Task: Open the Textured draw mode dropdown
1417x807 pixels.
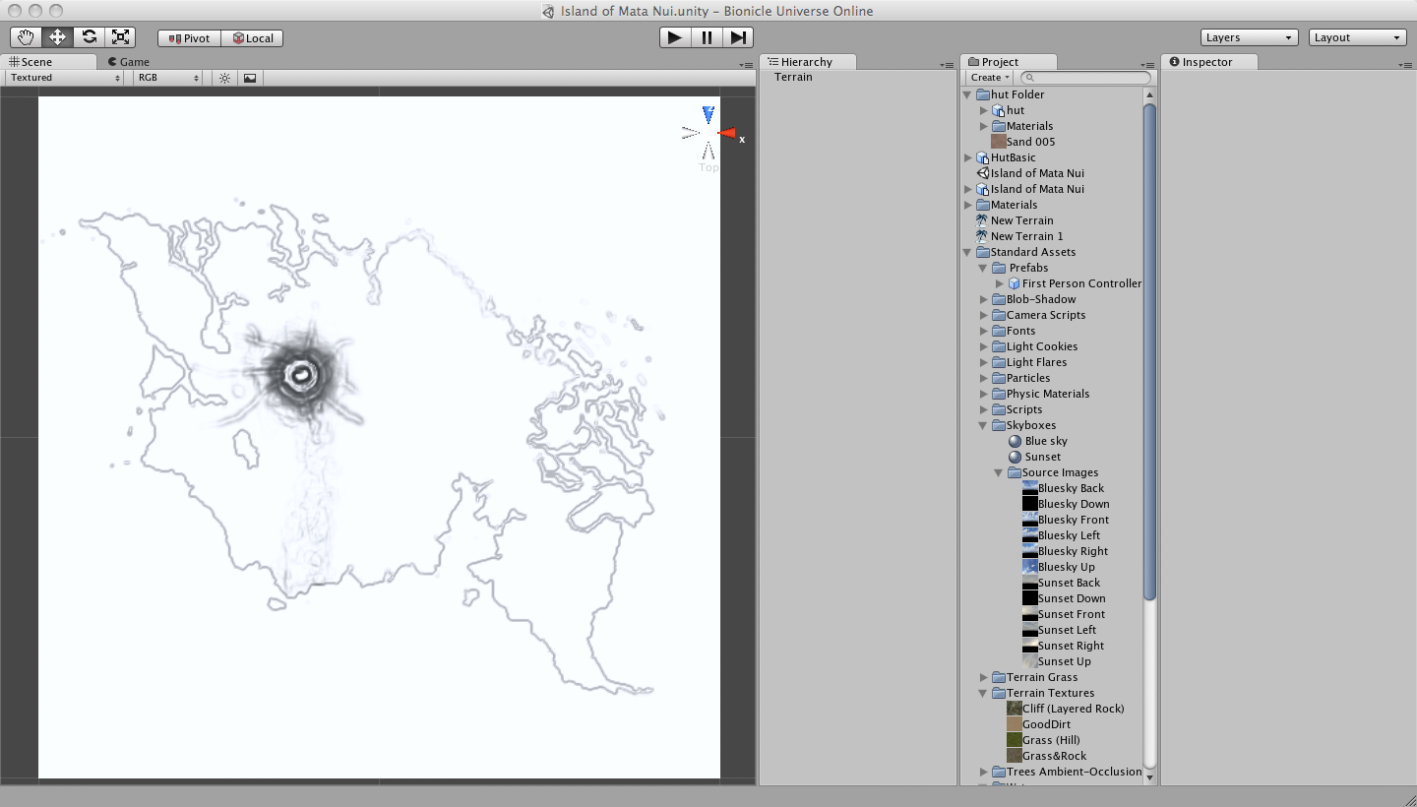Action: tap(65, 78)
